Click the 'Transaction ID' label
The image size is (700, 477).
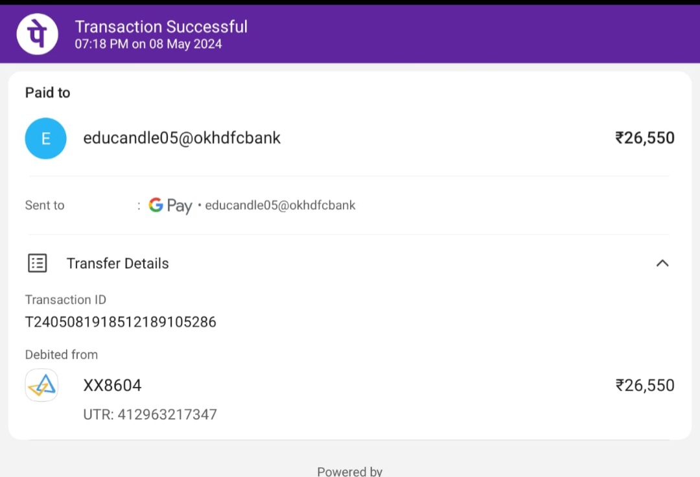(x=65, y=299)
